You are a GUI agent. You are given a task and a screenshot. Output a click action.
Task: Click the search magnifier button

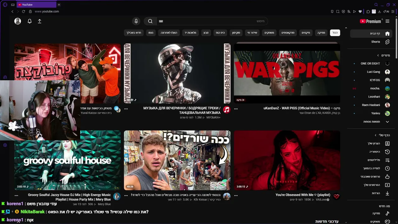click(150, 21)
